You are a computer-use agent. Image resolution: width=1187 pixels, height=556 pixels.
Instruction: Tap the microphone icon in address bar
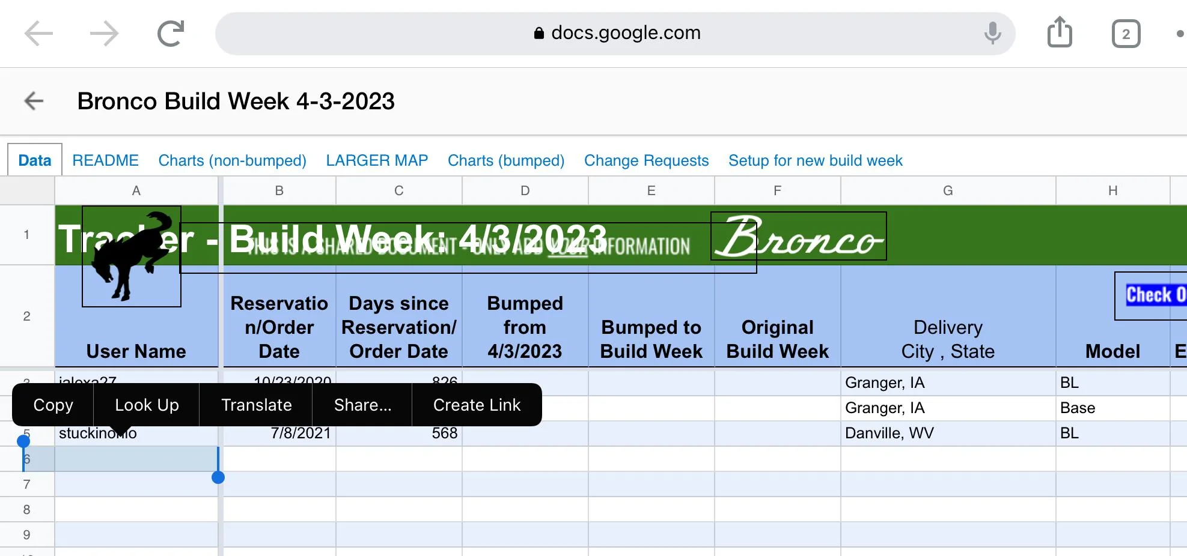pyautogui.click(x=992, y=33)
